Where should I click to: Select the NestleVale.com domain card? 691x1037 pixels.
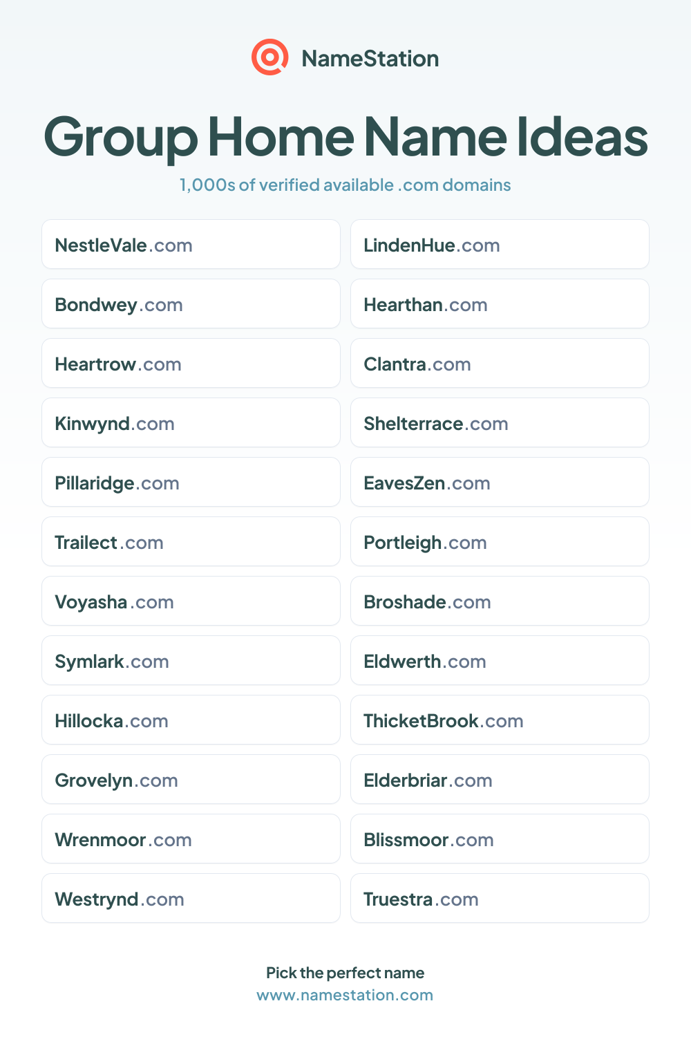click(191, 244)
